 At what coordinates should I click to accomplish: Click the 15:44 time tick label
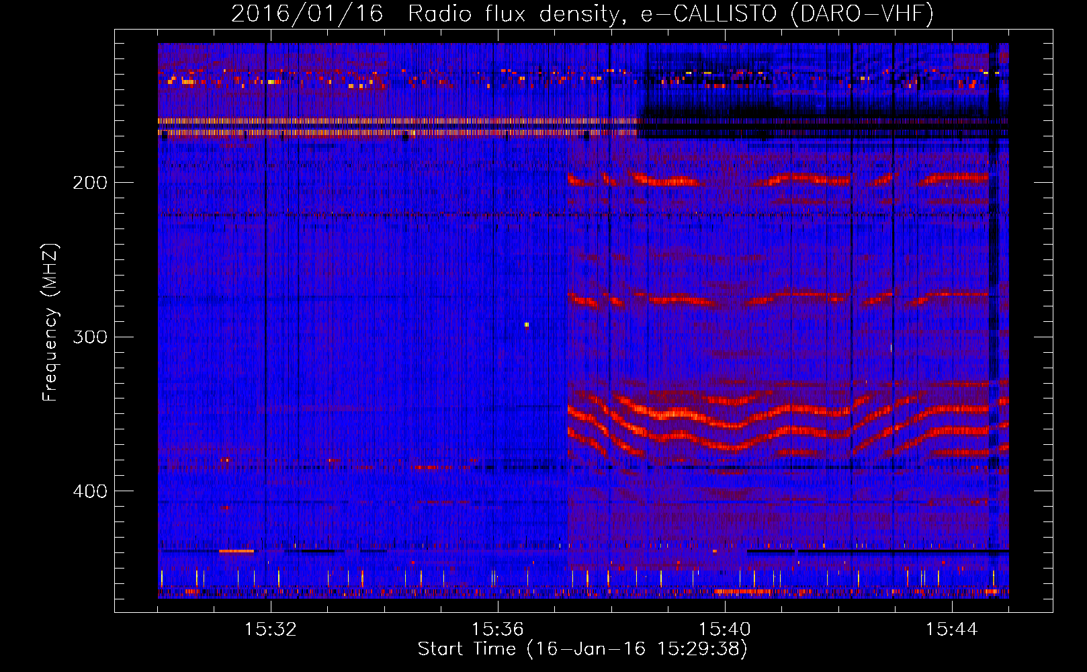tap(952, 630)
